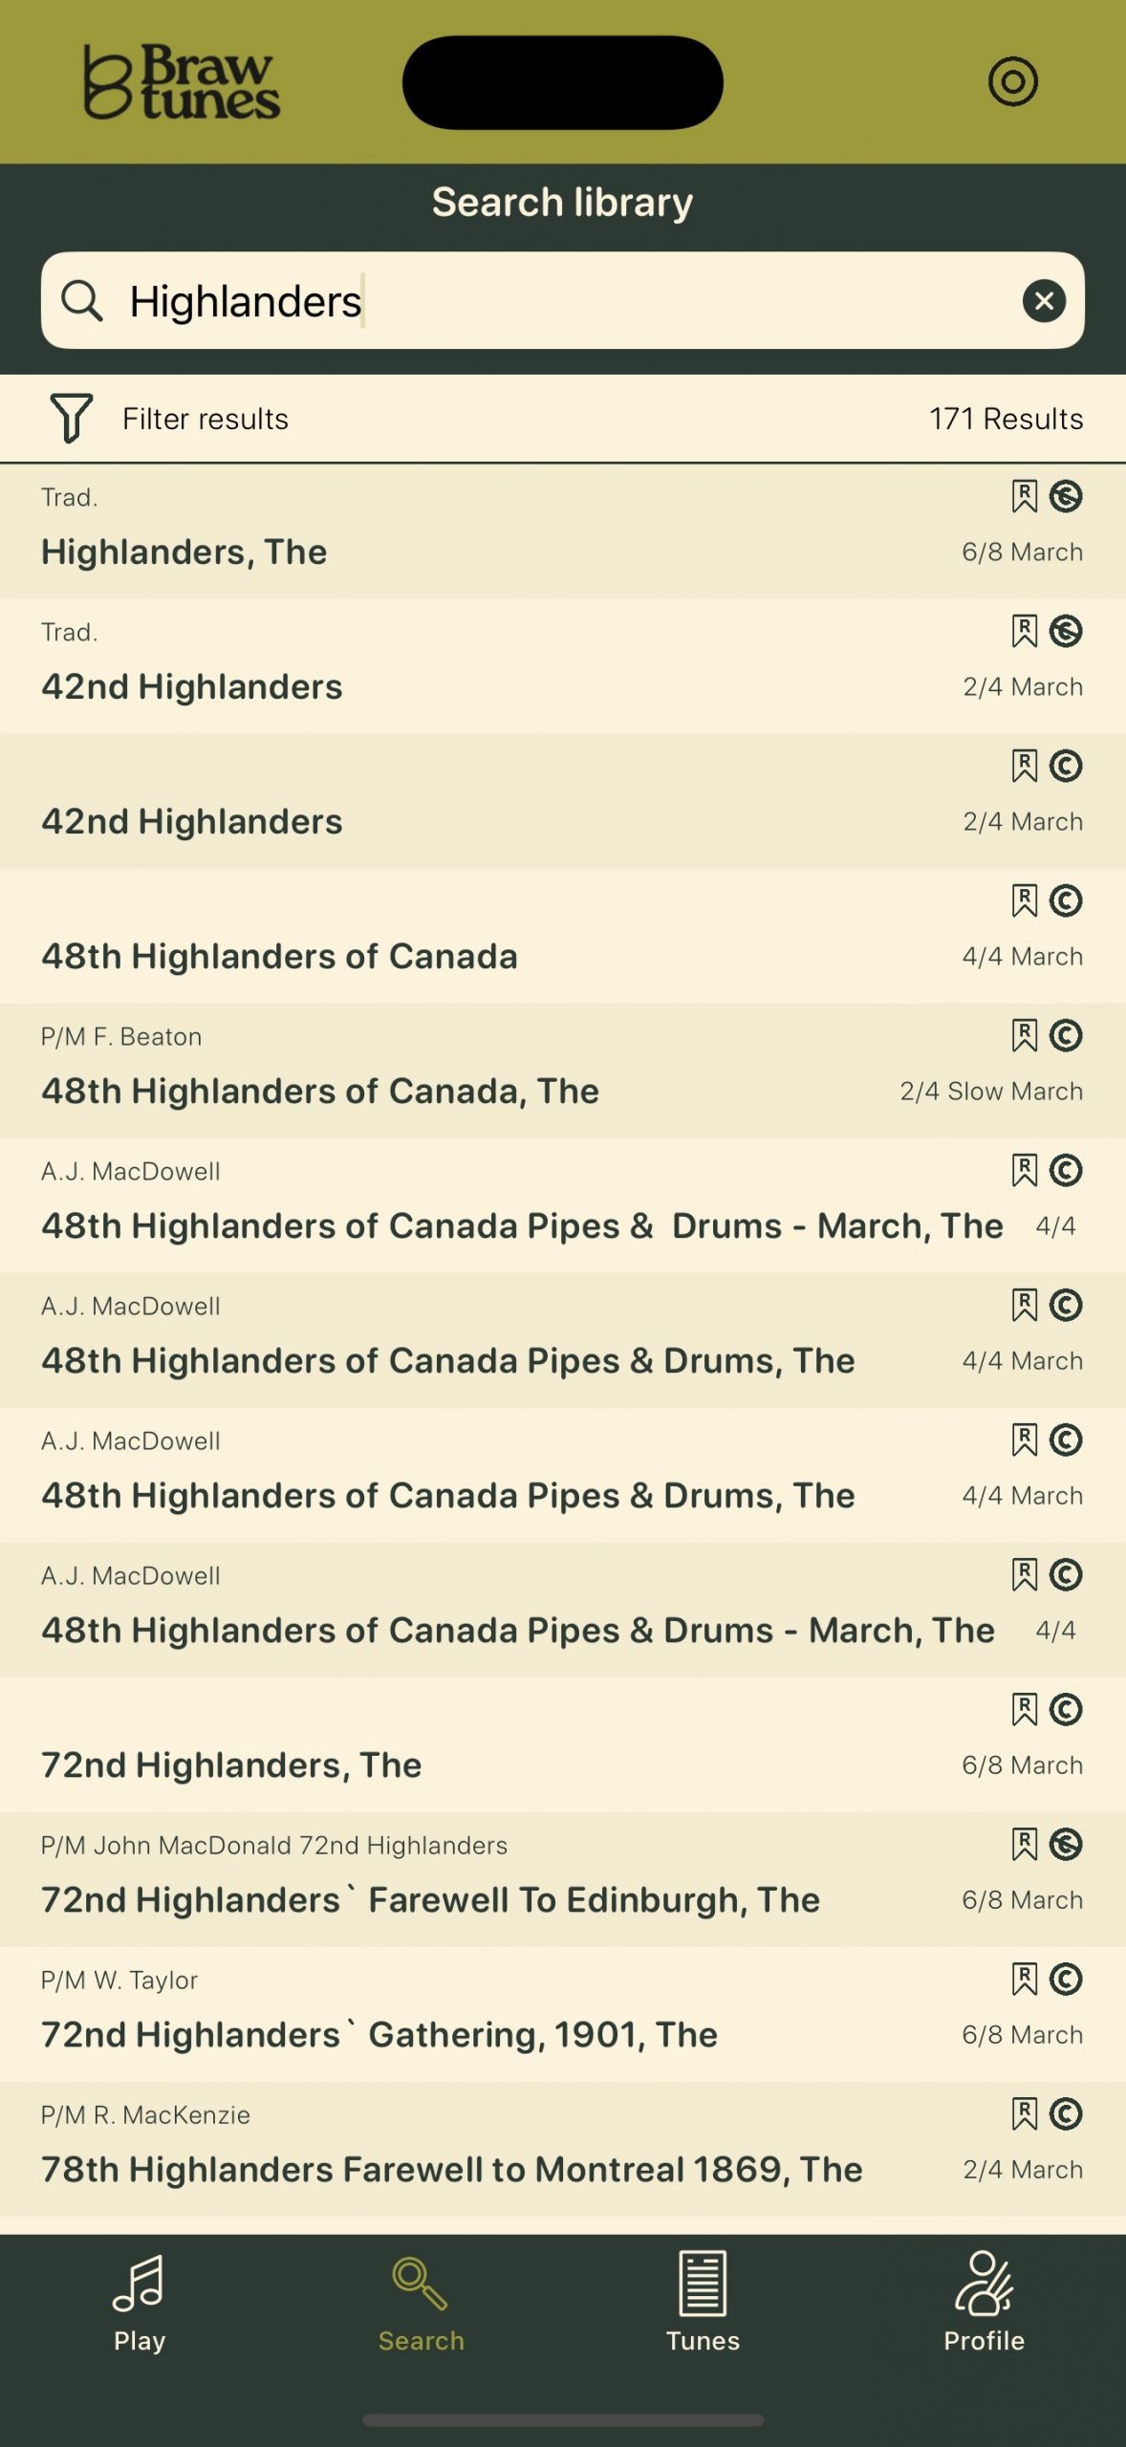Tap copyright icon on P/M W. Taylor tune
This screenshot has width=1126, height=2447.
(x=1066, y=1979)
